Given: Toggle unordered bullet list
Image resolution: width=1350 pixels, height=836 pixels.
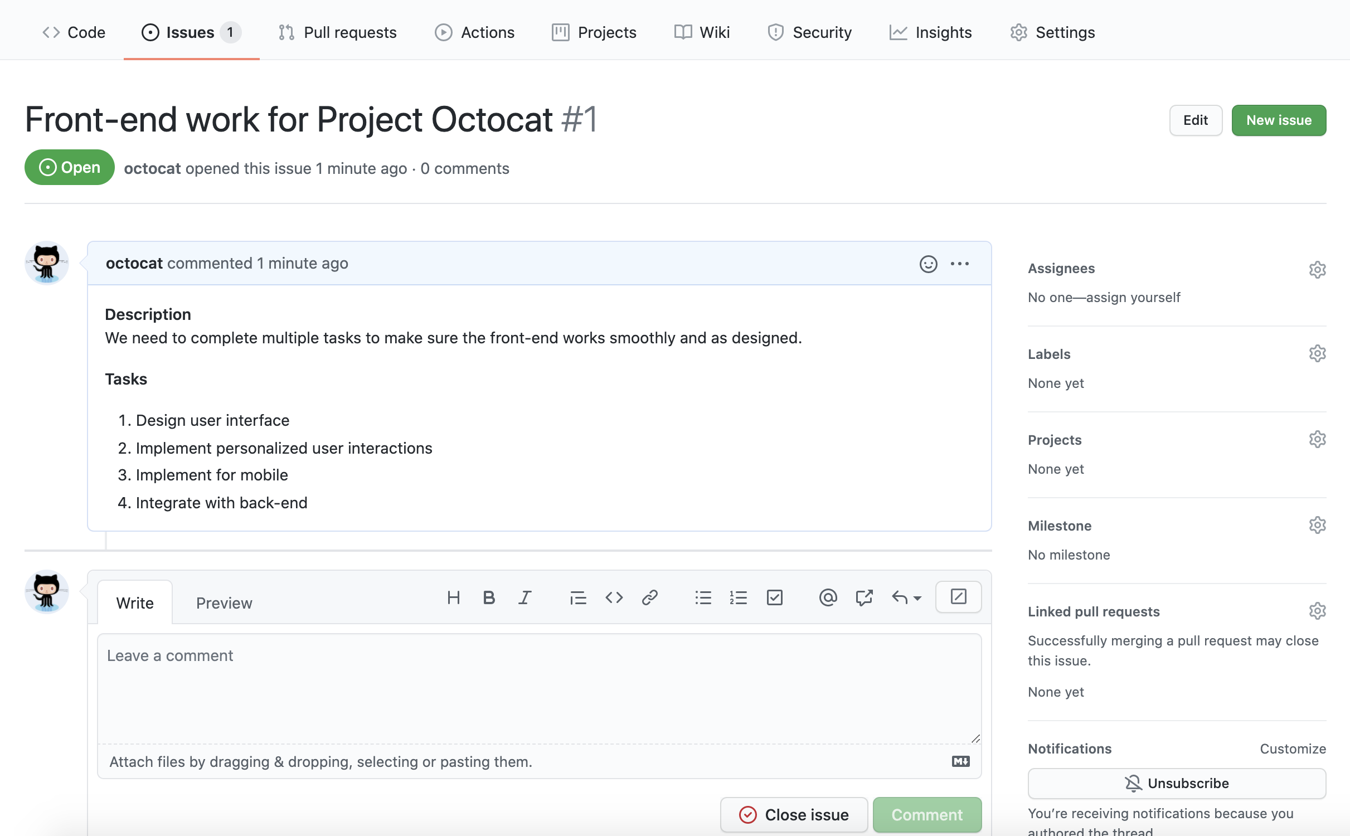Looking at the screenshot, I should pos(703,597).
